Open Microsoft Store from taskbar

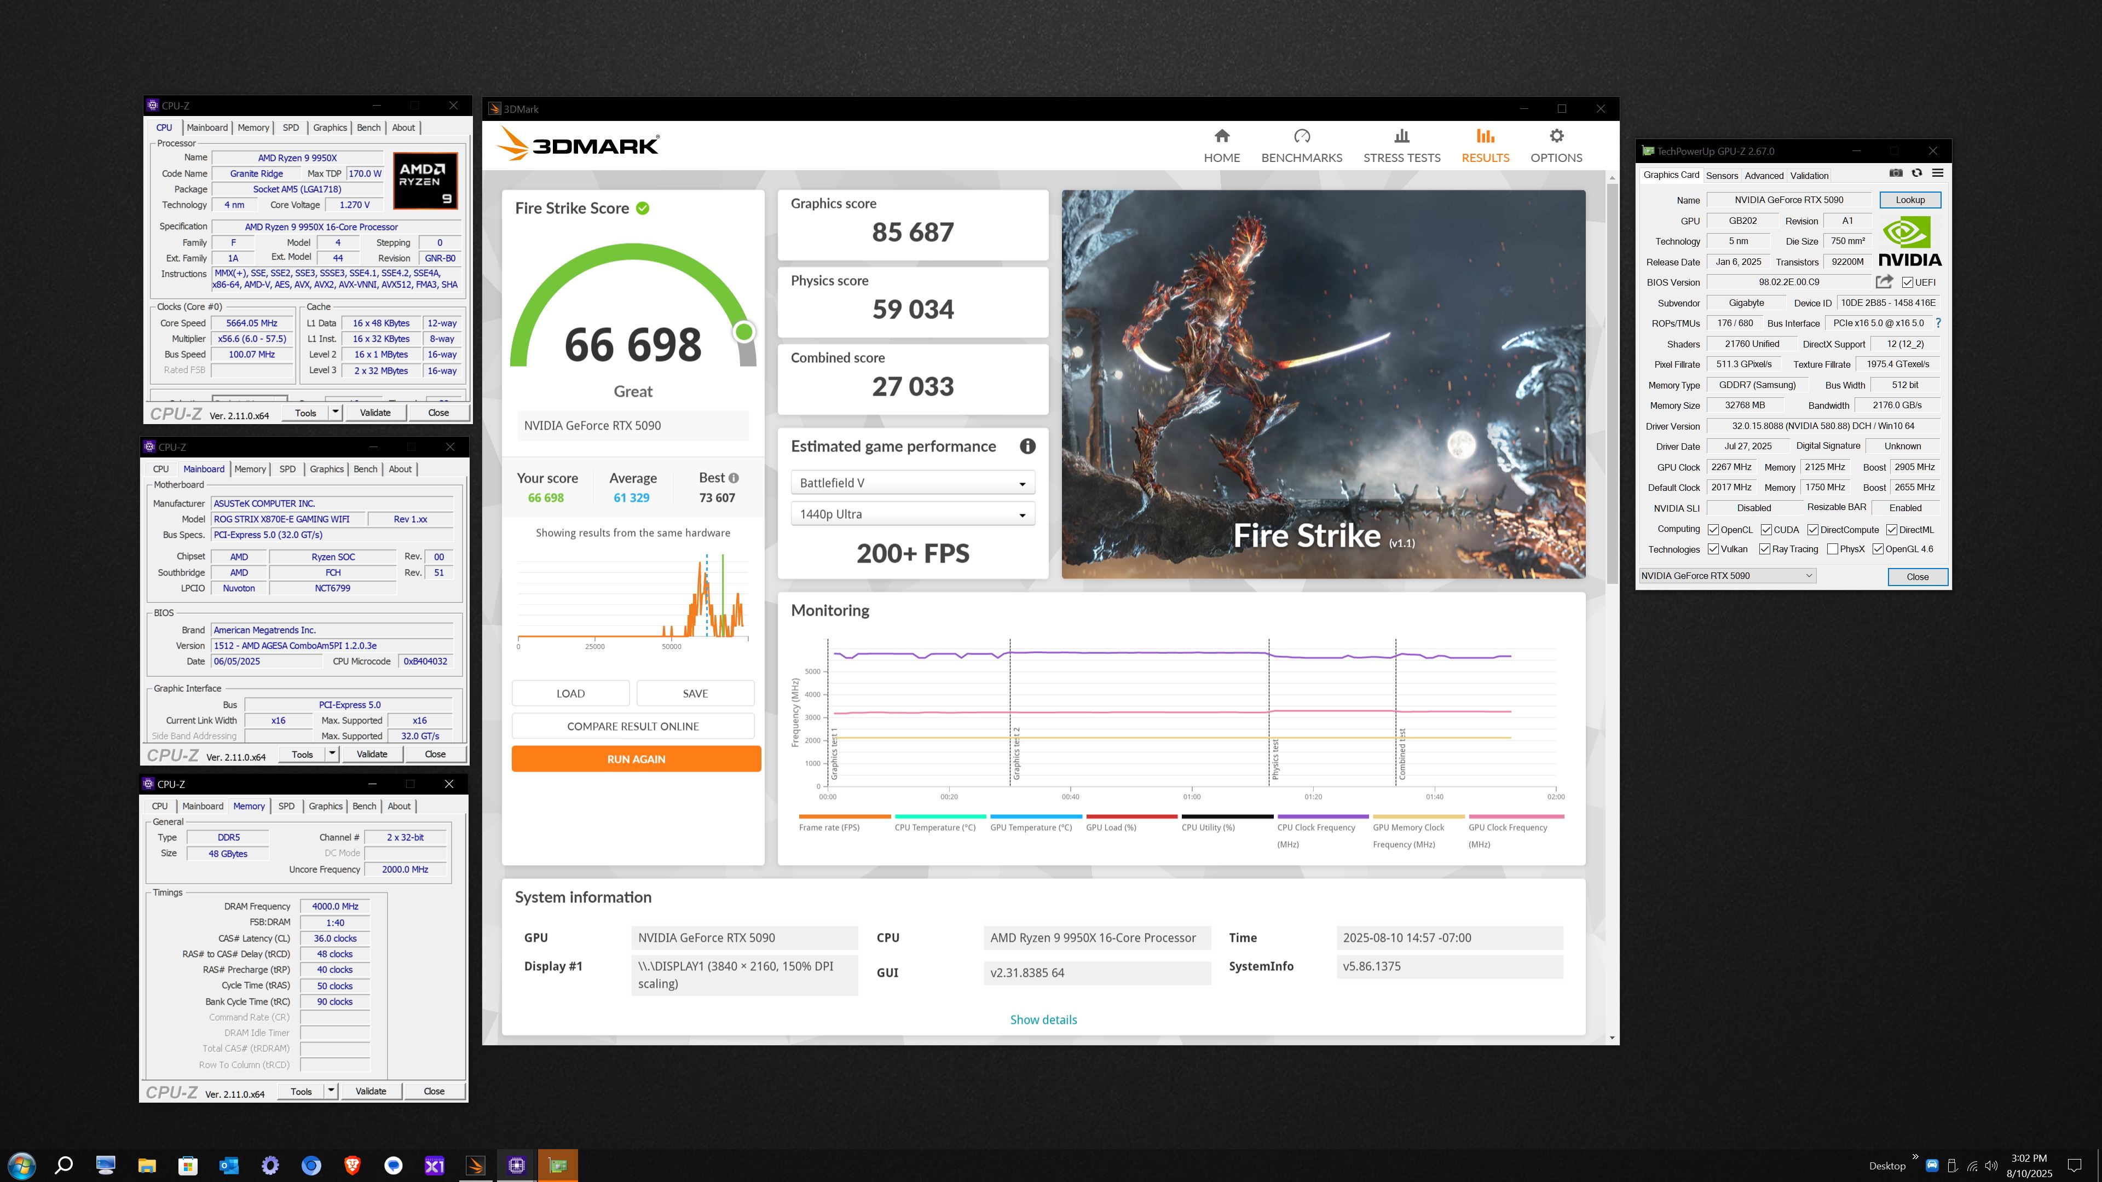coord(188,1166)
